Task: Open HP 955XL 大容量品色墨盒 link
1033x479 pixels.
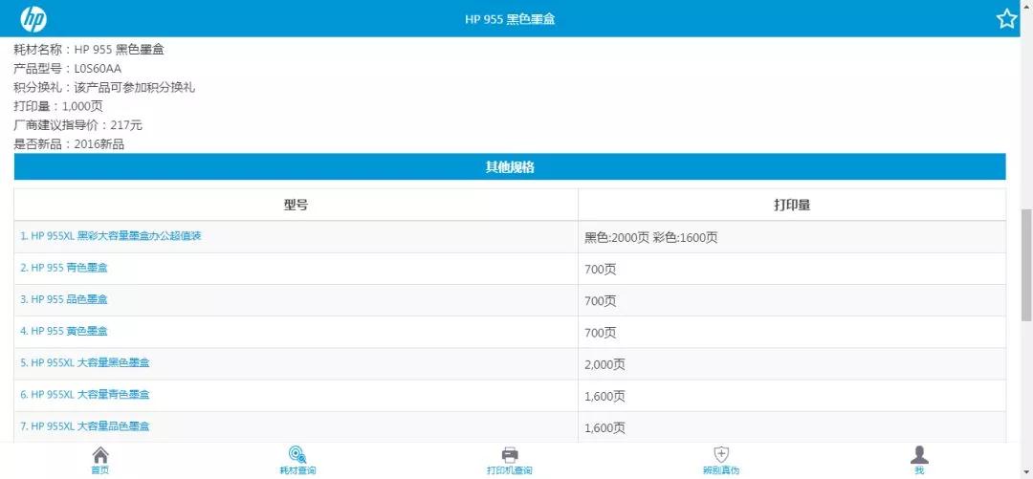Action: 85,425
